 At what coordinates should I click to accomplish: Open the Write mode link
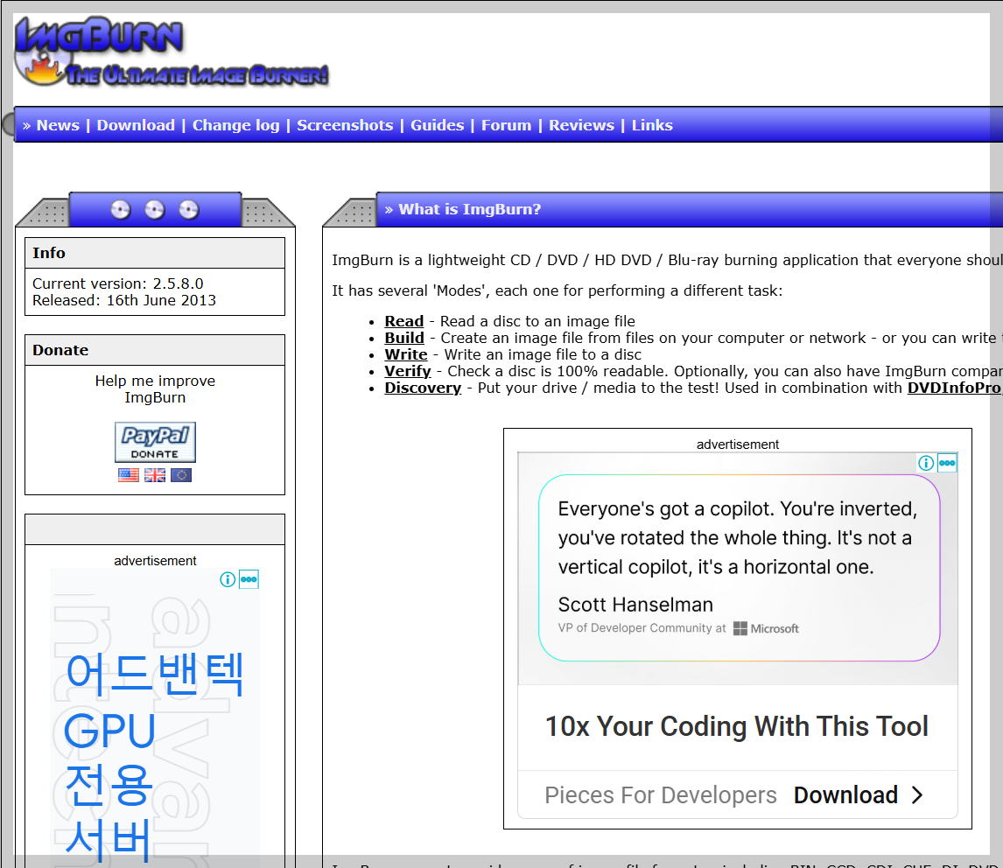(x=405, y=354)
